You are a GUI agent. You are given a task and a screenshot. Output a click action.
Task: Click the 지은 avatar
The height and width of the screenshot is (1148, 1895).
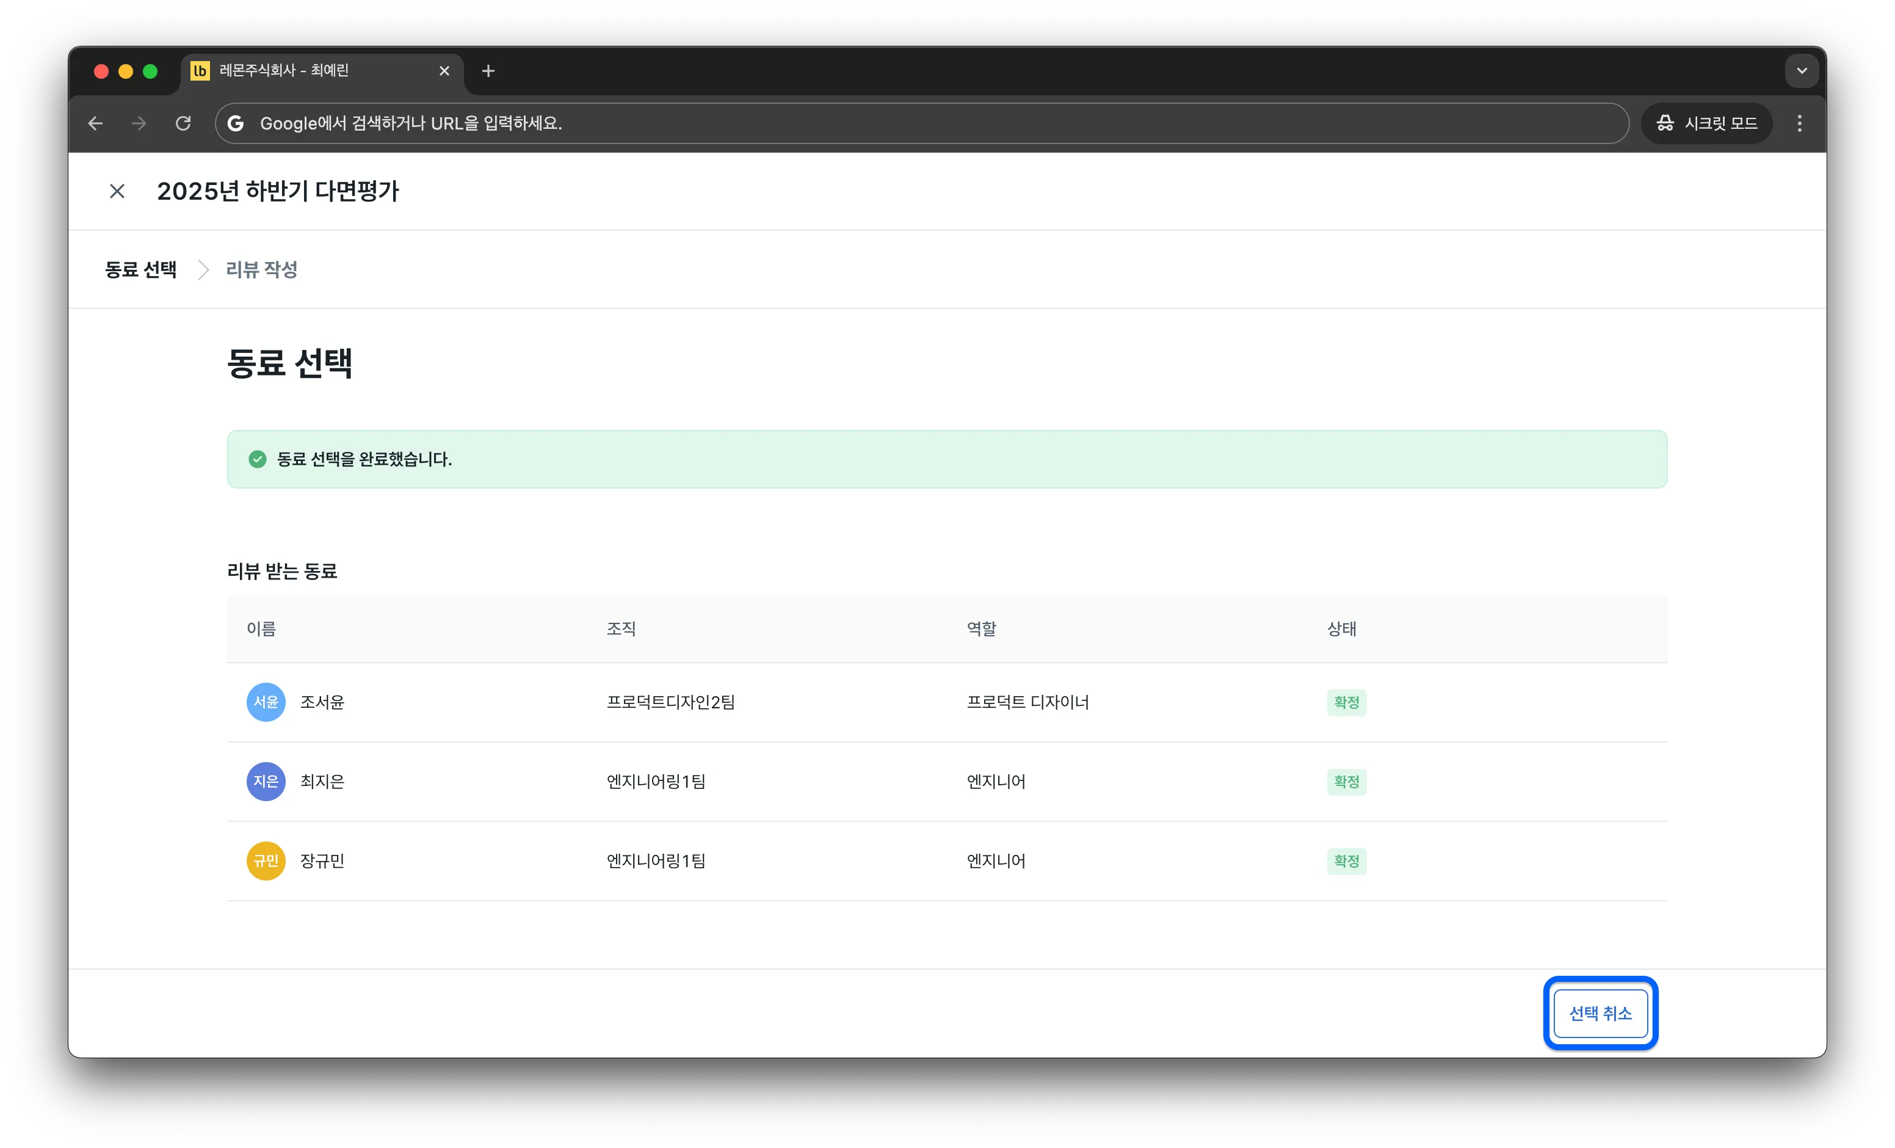tap(266, 781)
